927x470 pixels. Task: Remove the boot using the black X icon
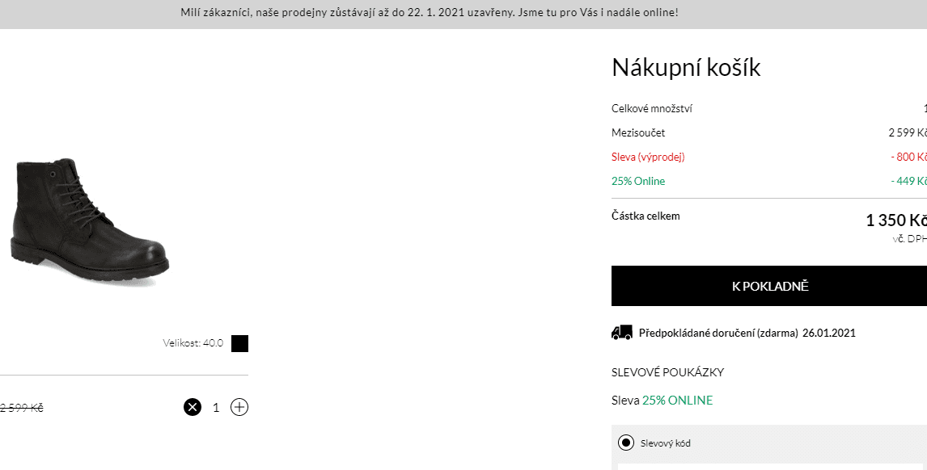[x=193, y=407]
